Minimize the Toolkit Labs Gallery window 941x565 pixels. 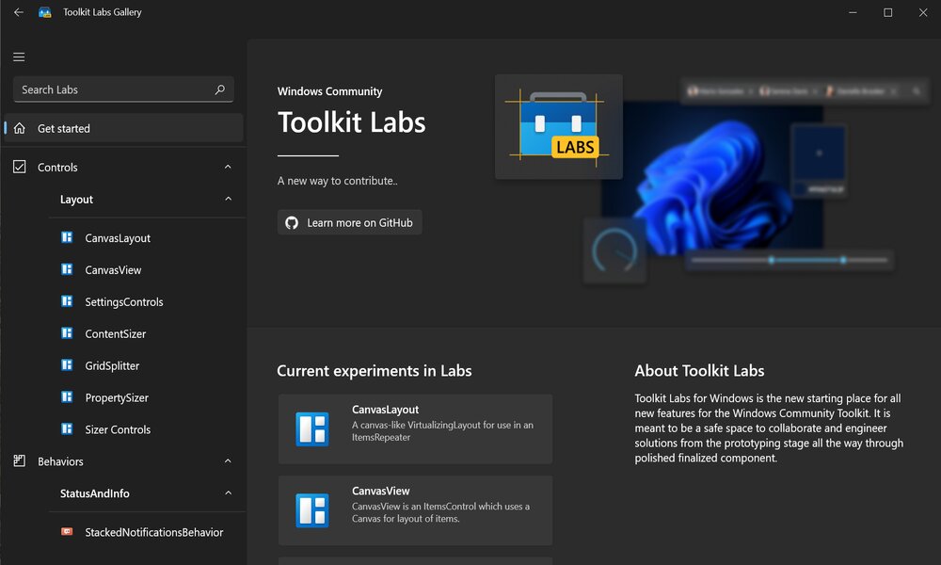[853, 12]
